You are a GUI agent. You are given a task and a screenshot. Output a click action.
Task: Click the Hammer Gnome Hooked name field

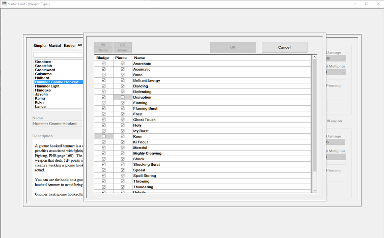tap(58, 124)
